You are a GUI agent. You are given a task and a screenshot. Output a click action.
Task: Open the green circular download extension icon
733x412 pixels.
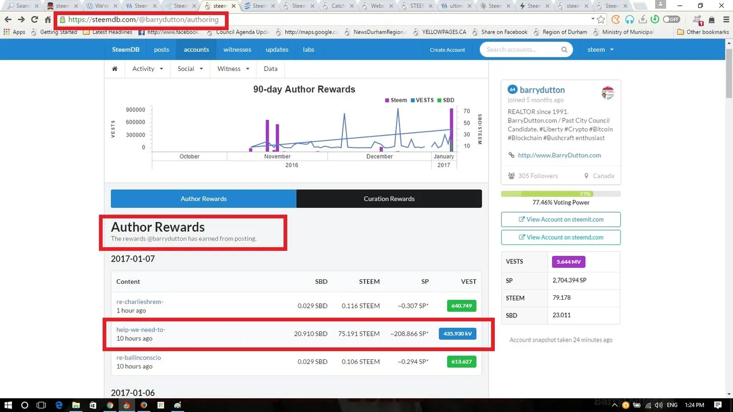655,19
